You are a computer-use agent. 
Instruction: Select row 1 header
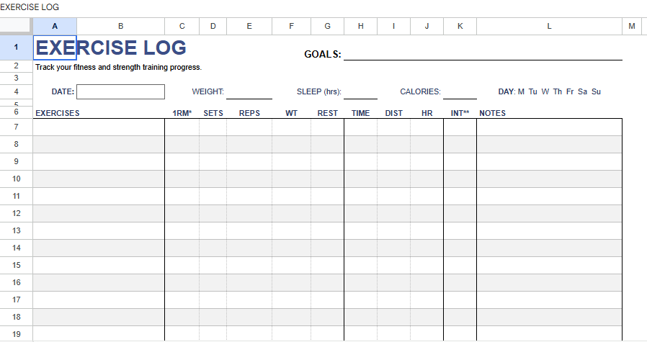[x=16, y=48]
